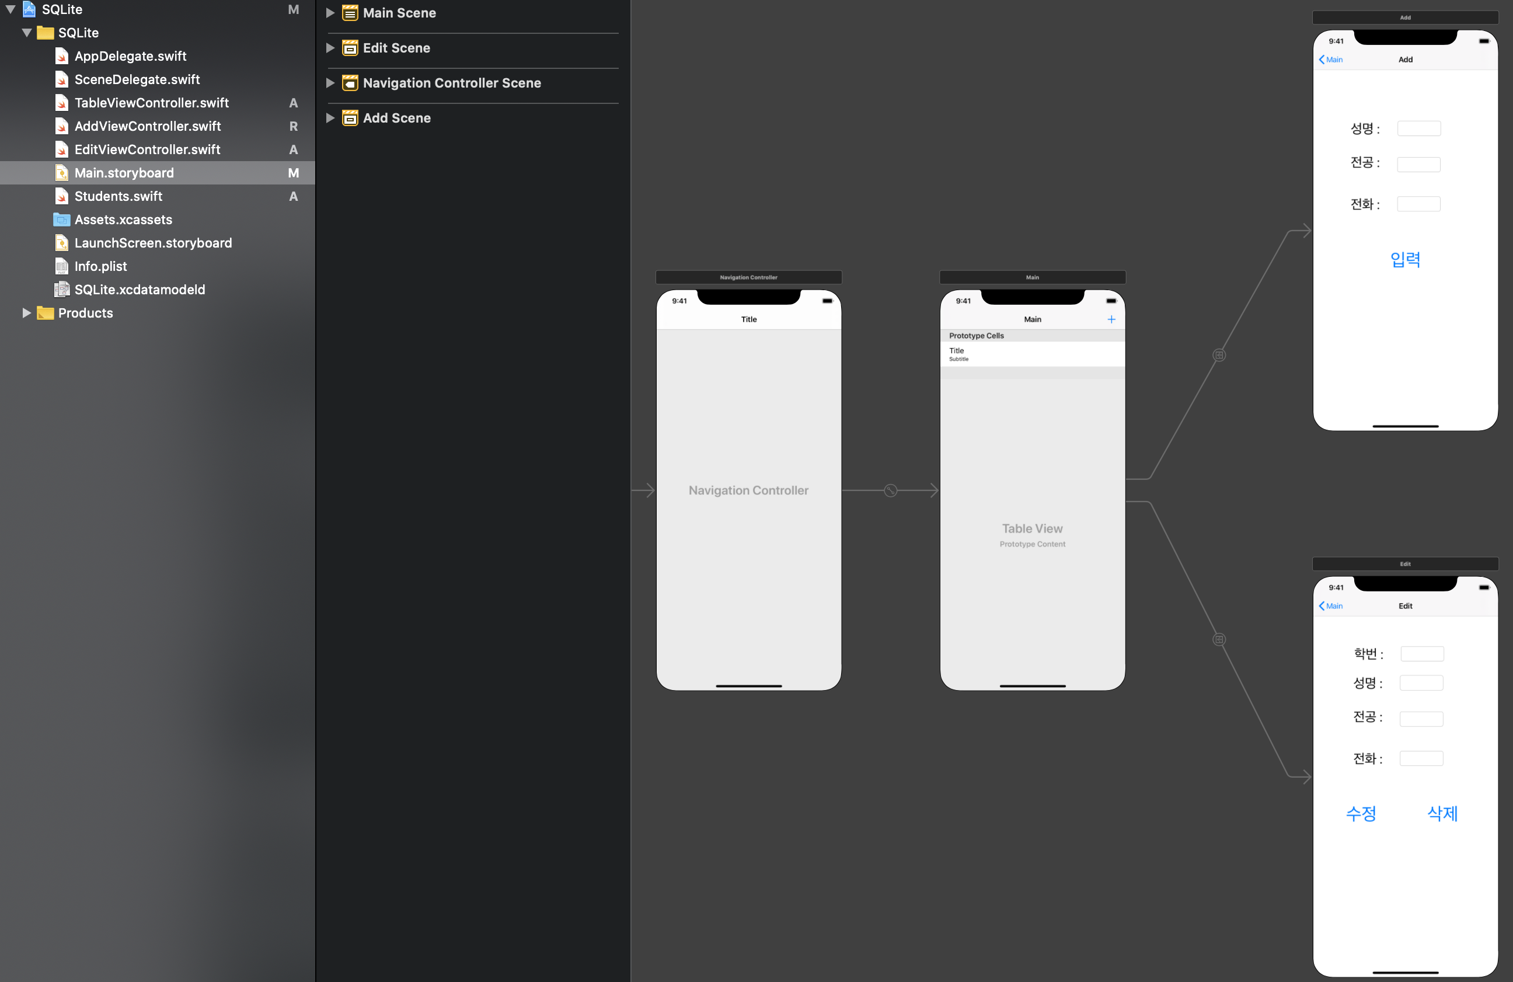This screenshot has width=1513, height=982.
Task: Expand the Add Scene outline
Action: (x=330, y=118)
